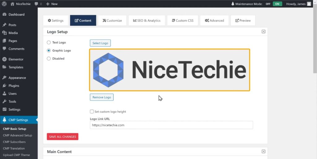The width and height of the screenshot is (317, 159).
Task: Click the Select Logo button
Action: click(100, 43)
